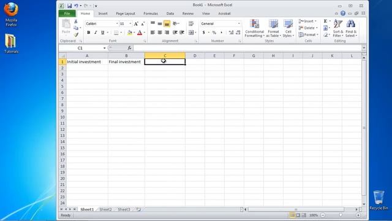Click the Save icon in Quick Access Toolbar
The height and width of the screenshot is (221, 392).
(69, 6)
